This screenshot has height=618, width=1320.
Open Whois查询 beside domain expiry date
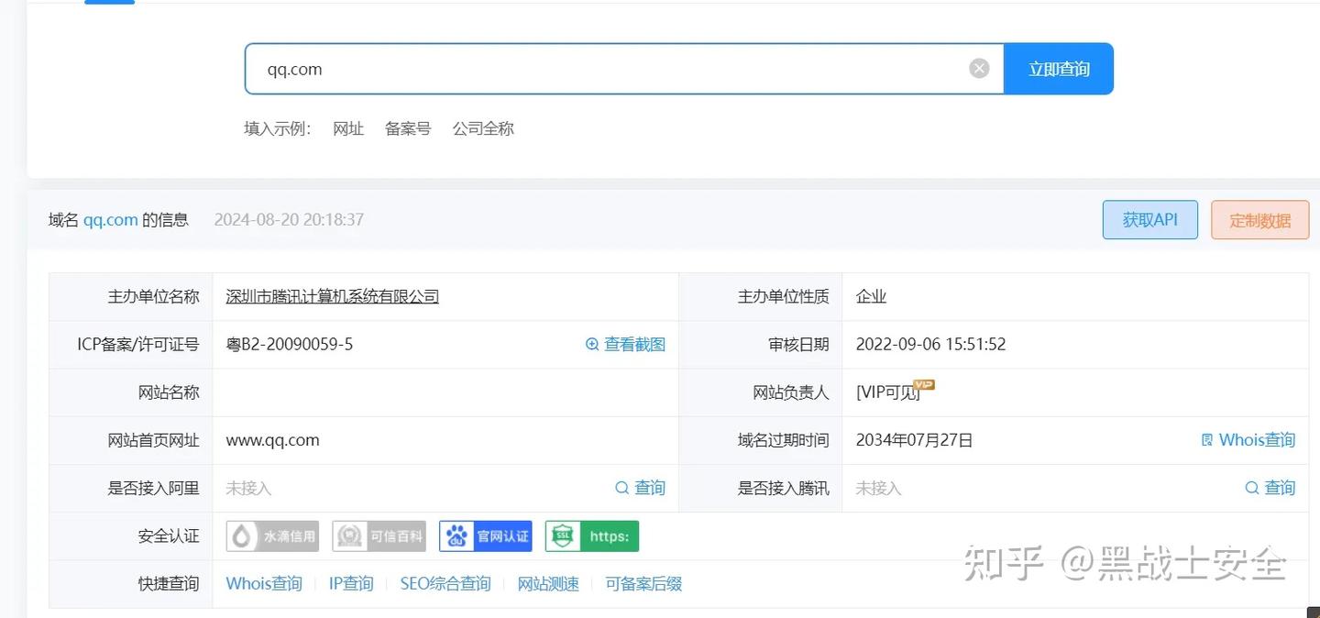1248,440
